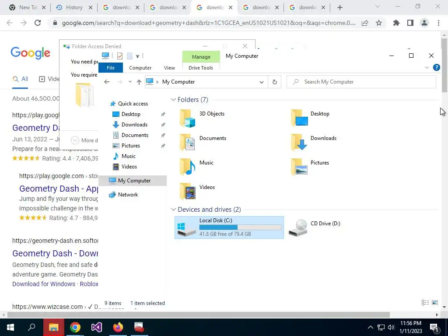Viewport: 448px width, 336px height.
Task: Switch to the New Tab Chrome tab
Action: (x=28, y=7)
